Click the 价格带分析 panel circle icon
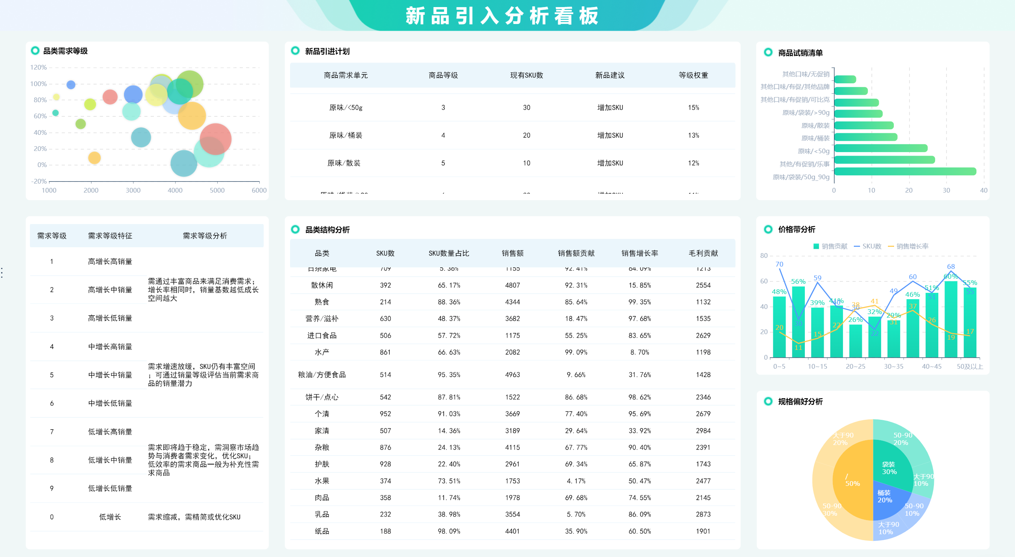The width and height of the screenshot is (1015, 557). [768, 230]
